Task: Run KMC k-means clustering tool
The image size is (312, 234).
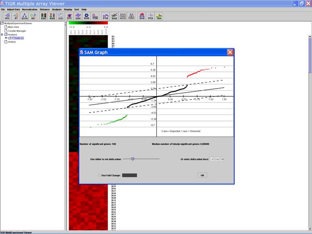Action: 44,17
